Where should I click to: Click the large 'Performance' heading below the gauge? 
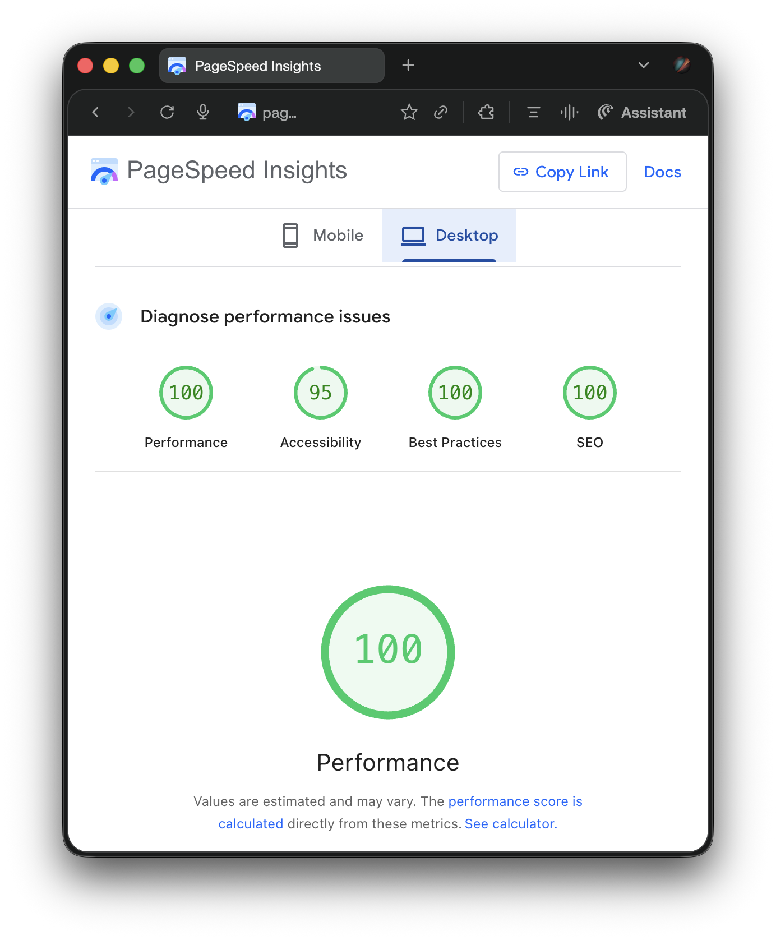point(388,763)
